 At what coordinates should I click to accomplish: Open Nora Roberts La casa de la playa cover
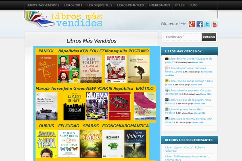click(136, 144)
